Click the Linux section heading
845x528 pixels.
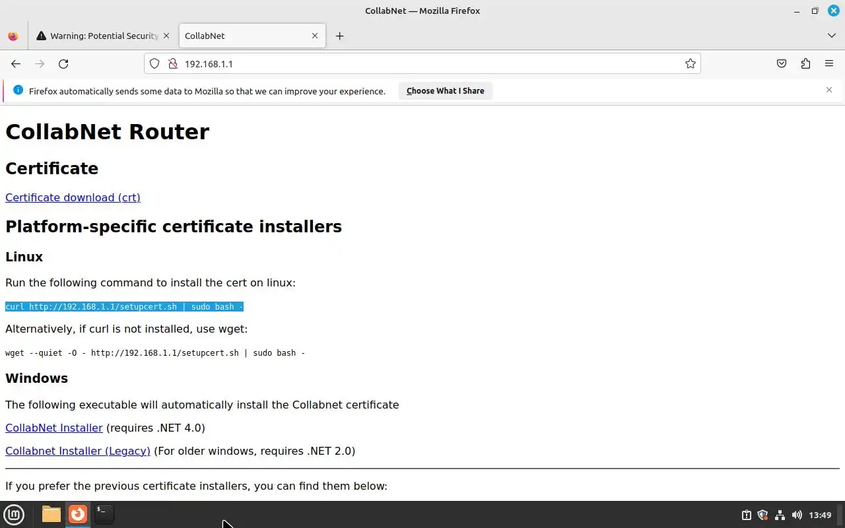[x=24, y=257]
